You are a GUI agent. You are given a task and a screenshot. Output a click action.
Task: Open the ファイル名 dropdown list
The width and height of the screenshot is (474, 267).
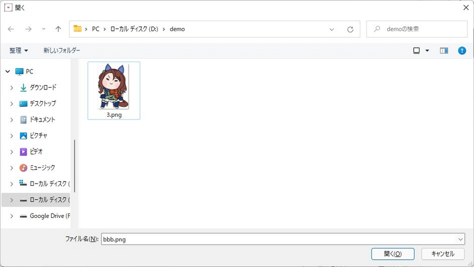pos(460,239)
